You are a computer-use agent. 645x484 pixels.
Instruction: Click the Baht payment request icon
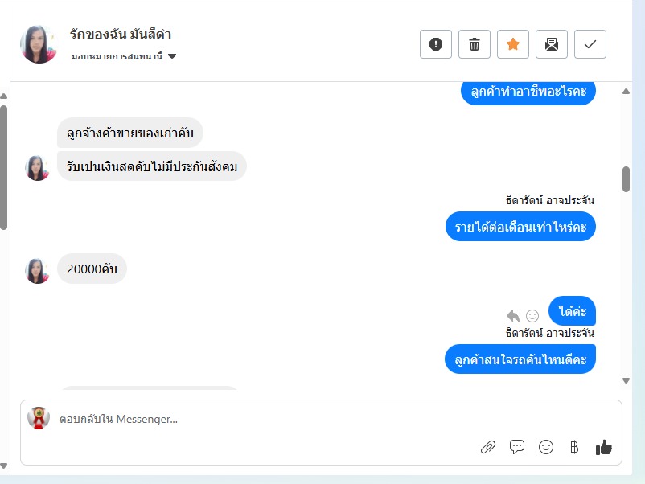tap(574, 447)
